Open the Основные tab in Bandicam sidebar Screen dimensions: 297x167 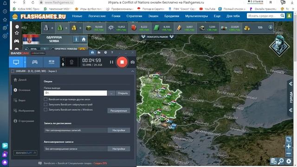pyautogui.click(x=22, y=90)
